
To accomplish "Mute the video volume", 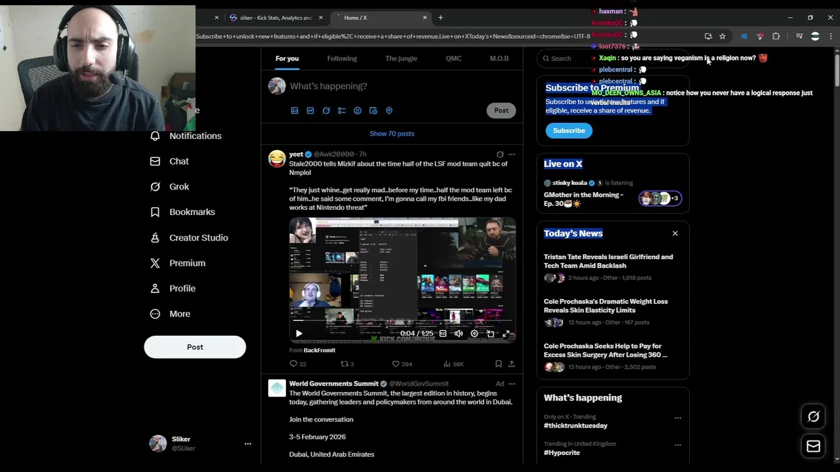I will coord(459,334).
